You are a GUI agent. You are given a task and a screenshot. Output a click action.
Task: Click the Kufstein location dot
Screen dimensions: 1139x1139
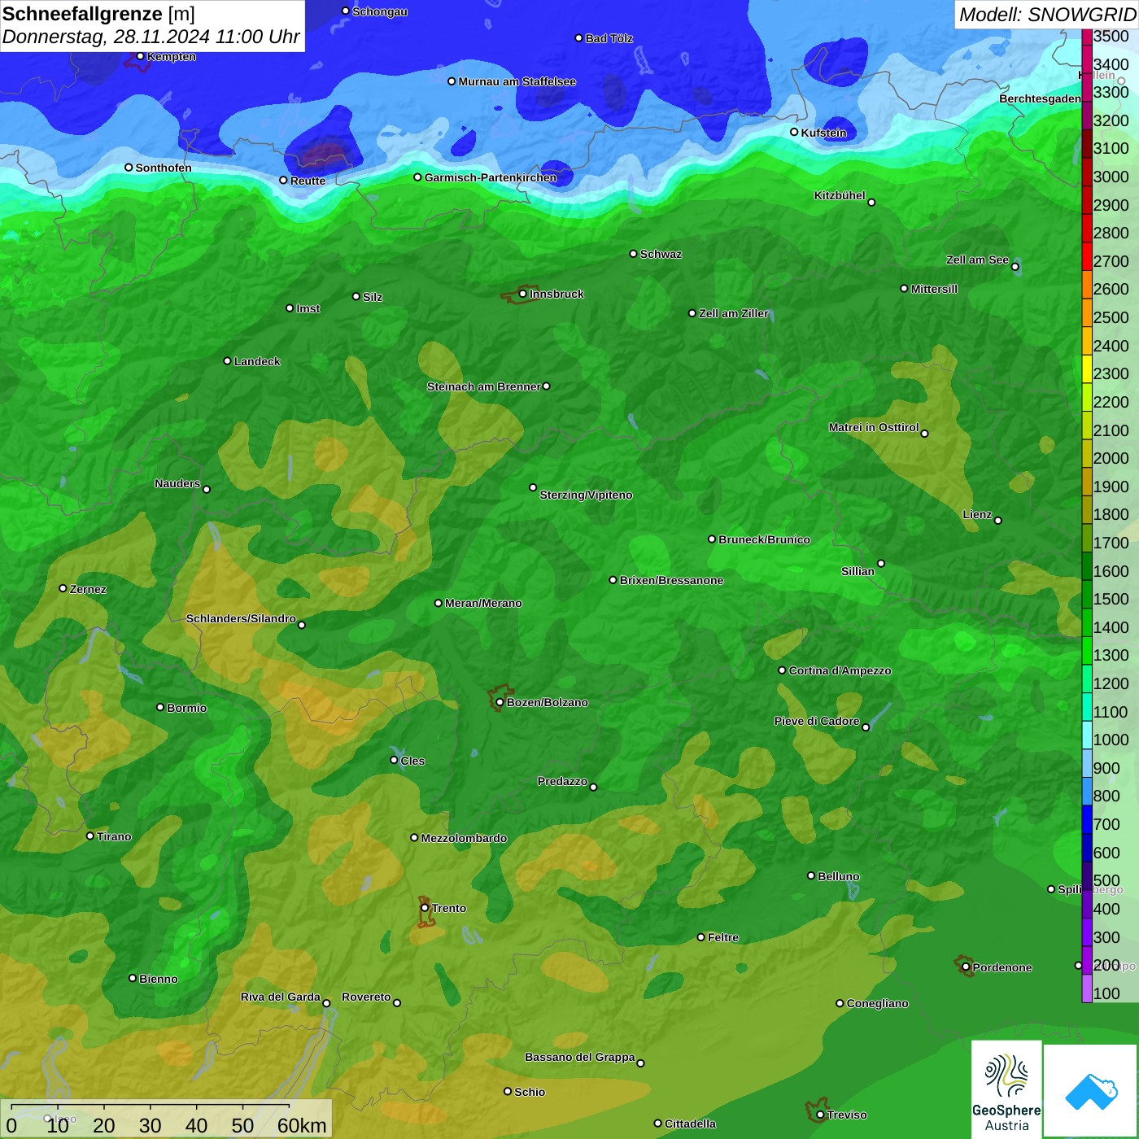pos(794,132)
